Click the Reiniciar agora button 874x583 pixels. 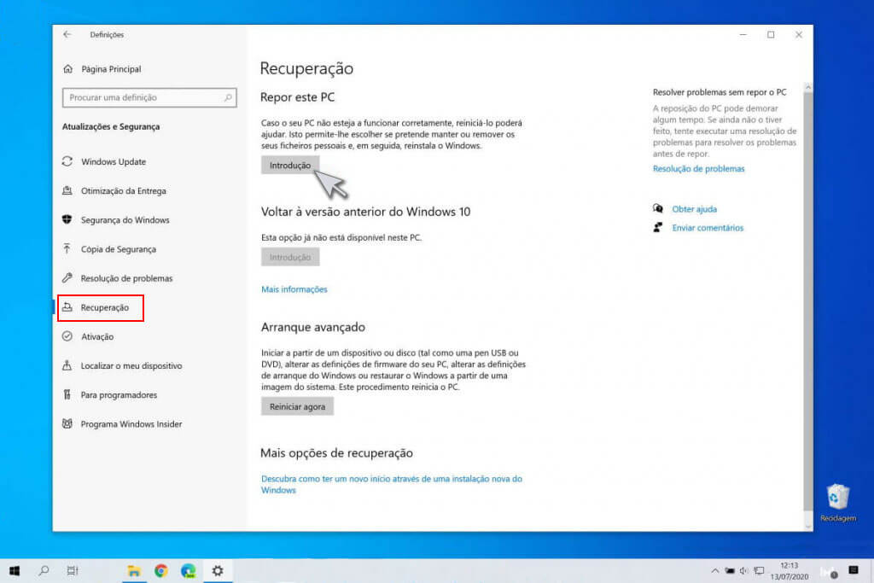coord(297,406)
